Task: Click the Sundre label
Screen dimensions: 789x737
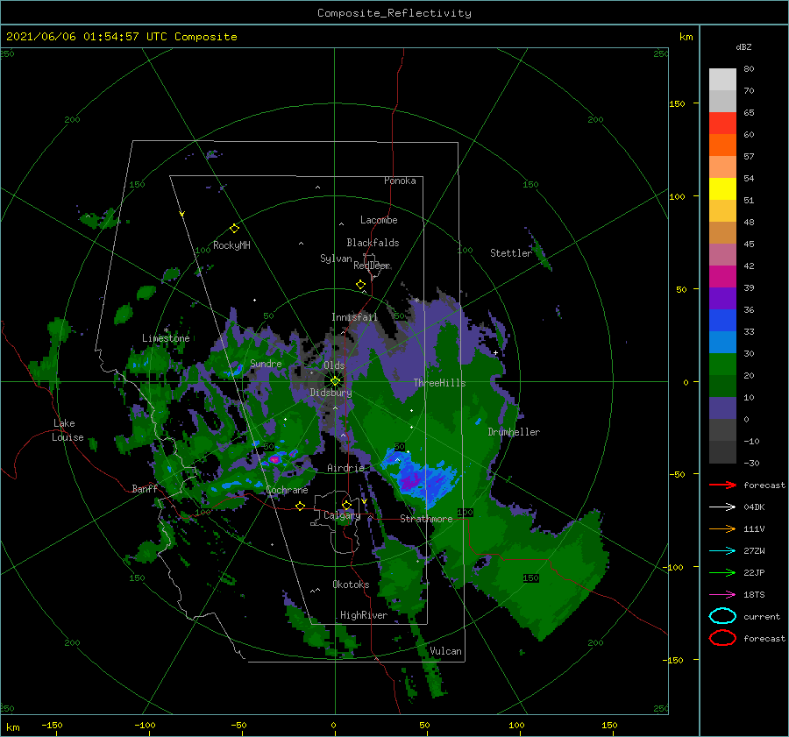Action: pos(266,363)
